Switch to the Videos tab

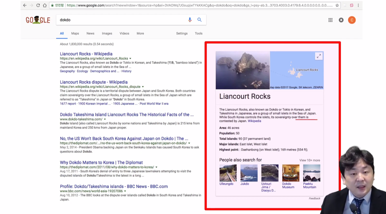124,33
